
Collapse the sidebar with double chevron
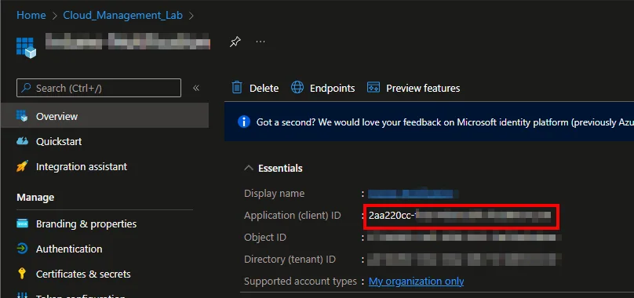click(196, 88)
